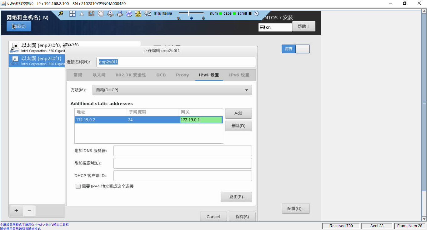Click the Add address button
Image resolution: width=427 pixels, height=230 pixels.
[x=238, y=113]
